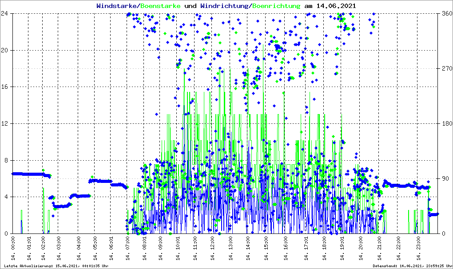Image resolution: width=453 pixels, height=269 pixels.
Task: Click the time label '14. 19:01'
Action: [342, 248]
